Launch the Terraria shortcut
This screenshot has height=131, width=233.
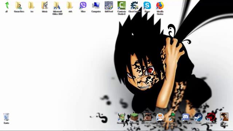tap(173, 117)
